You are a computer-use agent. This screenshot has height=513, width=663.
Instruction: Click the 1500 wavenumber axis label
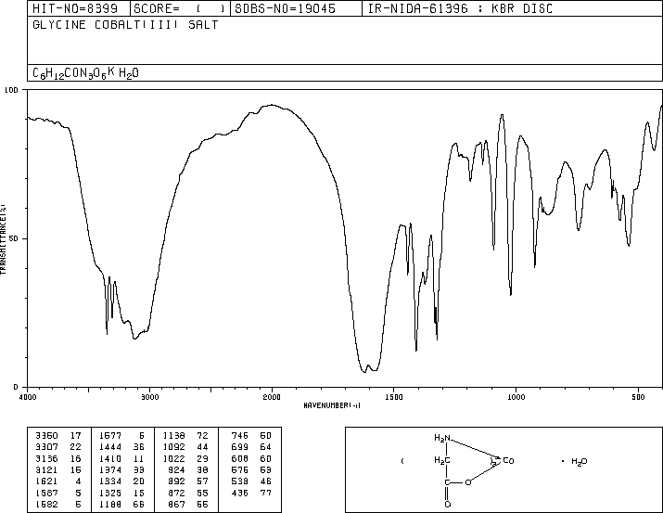[x=394, y=397]
